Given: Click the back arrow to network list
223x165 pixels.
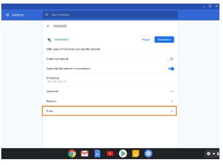Looking at the screenshot, I should coord(48,26).
